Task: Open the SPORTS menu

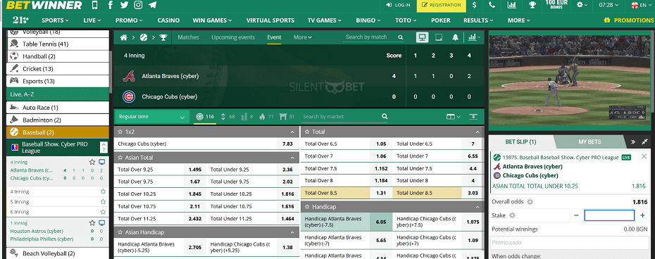Action: tap(55, 20)
